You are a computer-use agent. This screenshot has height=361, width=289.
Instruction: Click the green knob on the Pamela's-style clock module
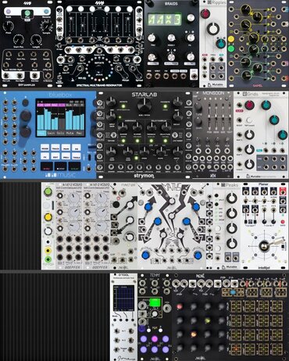[48, 192]
